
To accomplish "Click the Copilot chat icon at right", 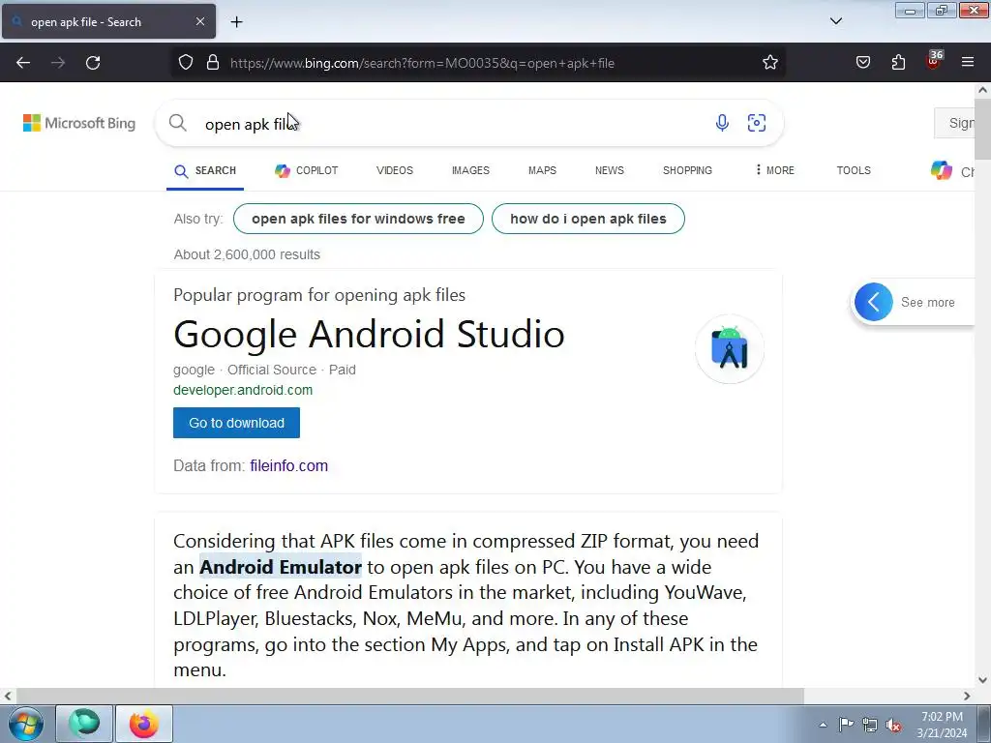I will (941, 170).
